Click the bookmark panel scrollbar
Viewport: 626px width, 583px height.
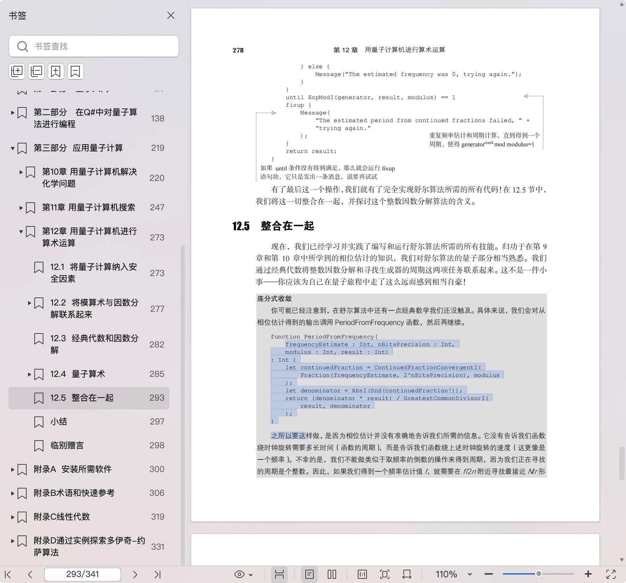pyautogui.click(x=182, y=405)
